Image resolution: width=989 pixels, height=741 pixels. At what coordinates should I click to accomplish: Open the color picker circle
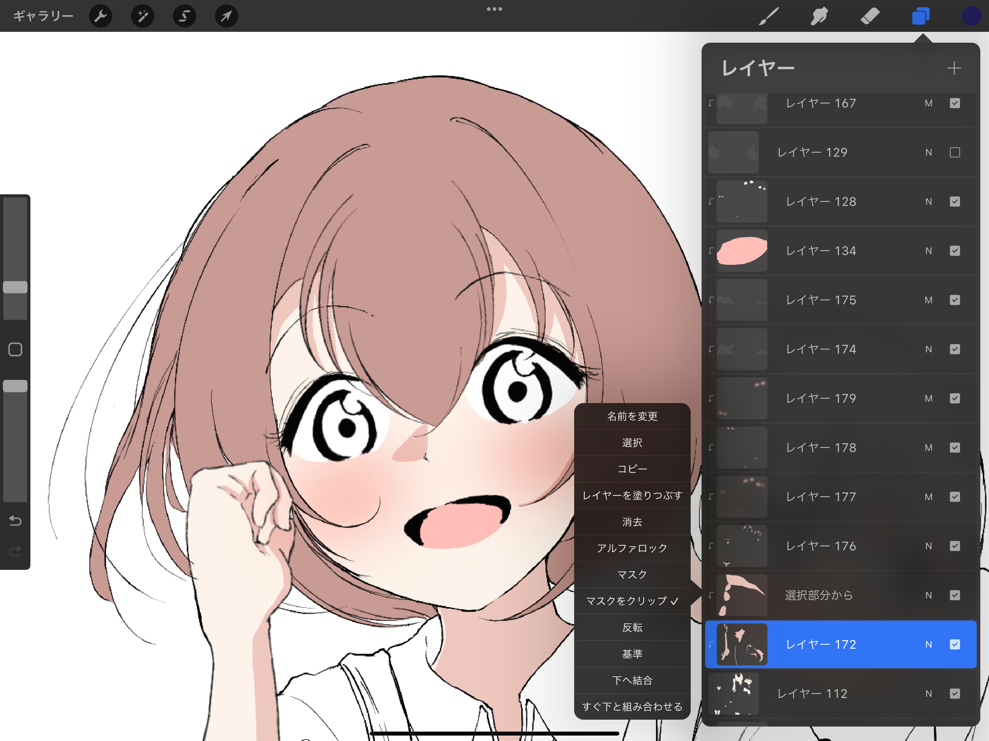coord(971,16)
